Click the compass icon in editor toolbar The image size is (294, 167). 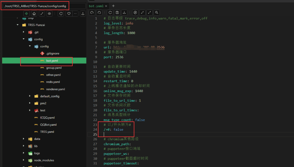pyautogui.click(x=135, y=13)
